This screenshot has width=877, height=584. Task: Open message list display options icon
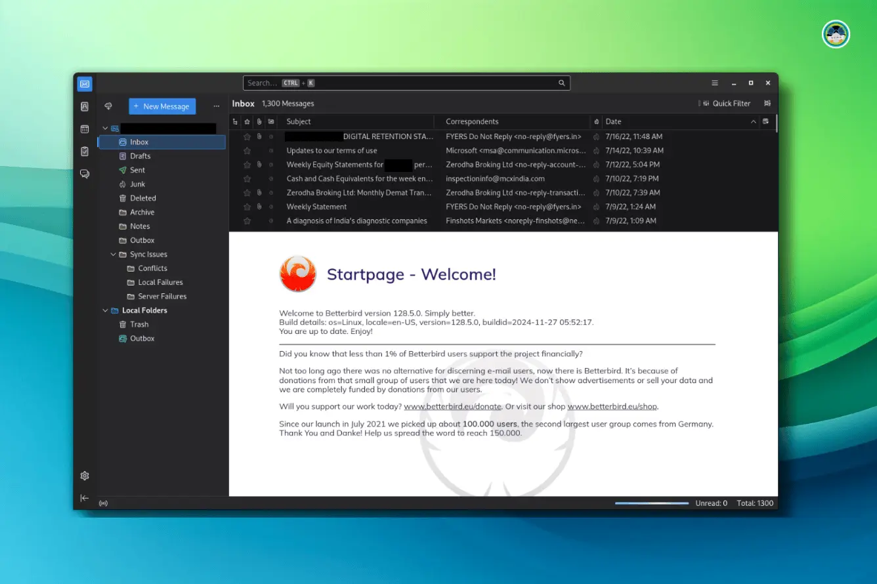[x=767, y=104]
